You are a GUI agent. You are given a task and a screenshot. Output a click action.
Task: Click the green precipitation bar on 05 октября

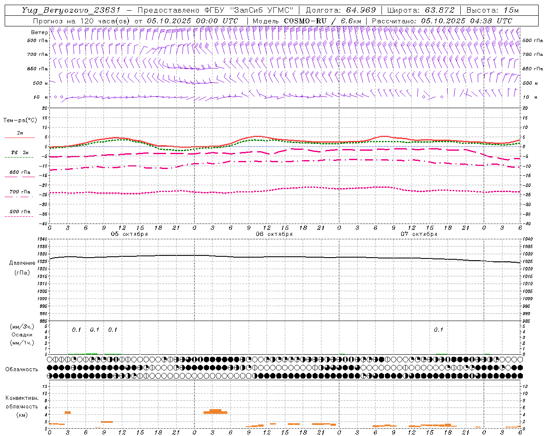click(92, 353)
